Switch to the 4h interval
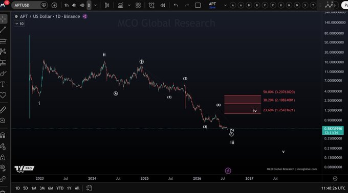The width and height of the screenshot is (348, 193). click(x=74, y=5)
